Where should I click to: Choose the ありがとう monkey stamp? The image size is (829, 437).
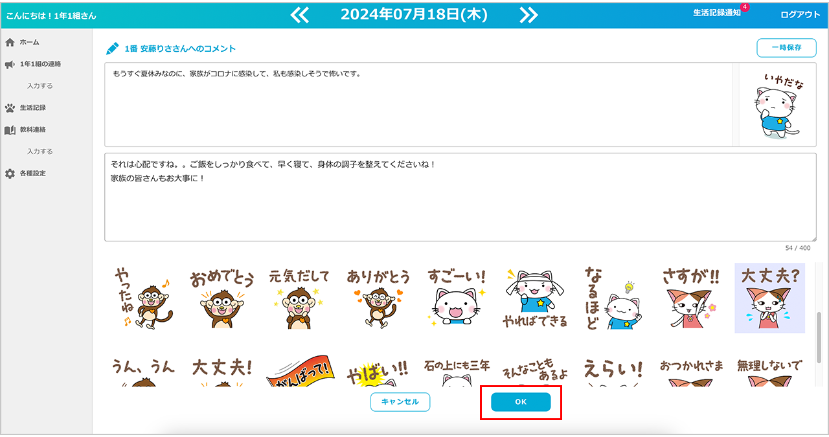[x=378, y=298]
